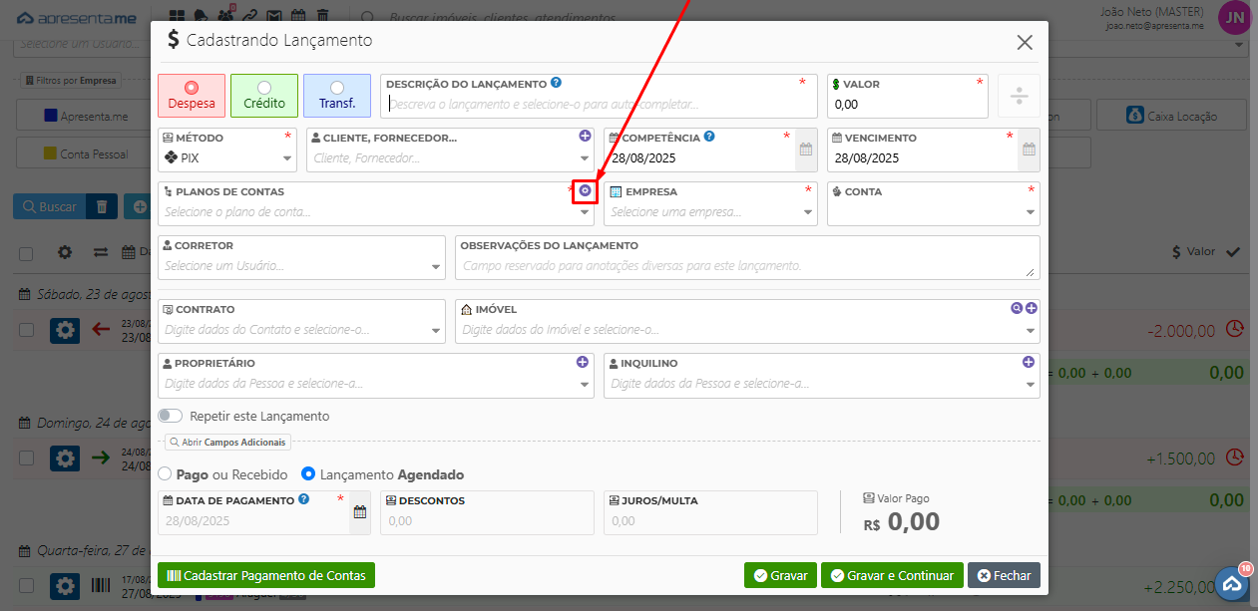1258x611 pixels.
Task: Click the plus icon in Cliente, Fornecedor field
Action: coord(585,136)
